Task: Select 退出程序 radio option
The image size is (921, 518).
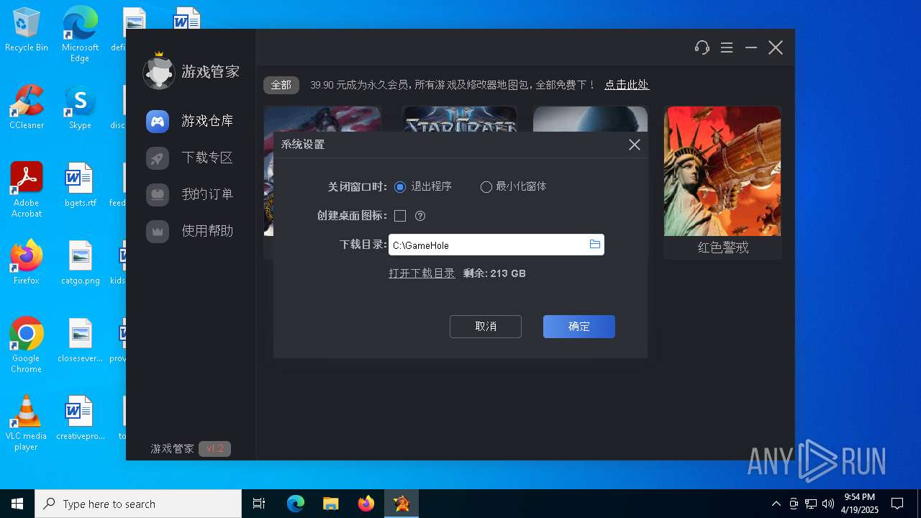Action: point(400,187)
